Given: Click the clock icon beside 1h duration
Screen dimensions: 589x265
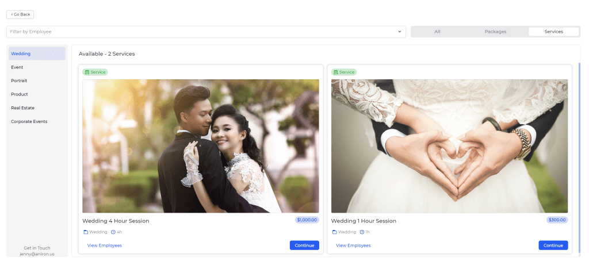Looking at the screenshot, I should [x=362, y=232].
